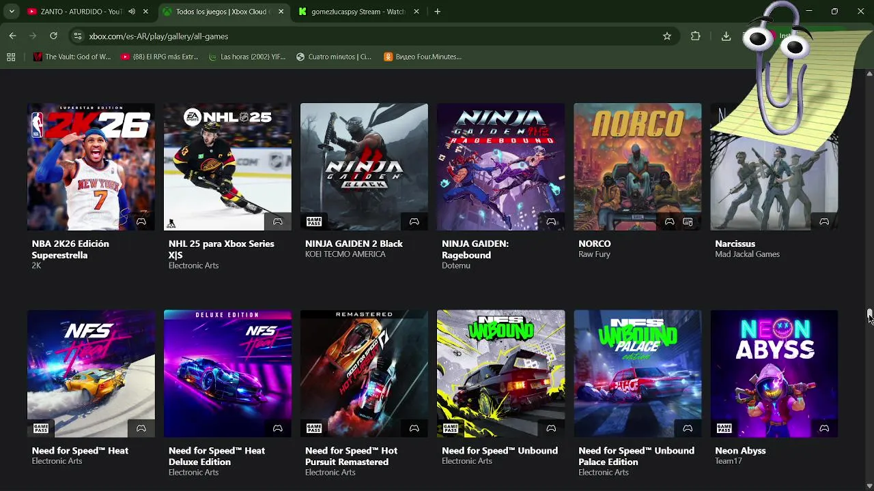Open the Видео Four.Minutes... bookmark
The image size is (874, 491).
click(x=423, y=57)
